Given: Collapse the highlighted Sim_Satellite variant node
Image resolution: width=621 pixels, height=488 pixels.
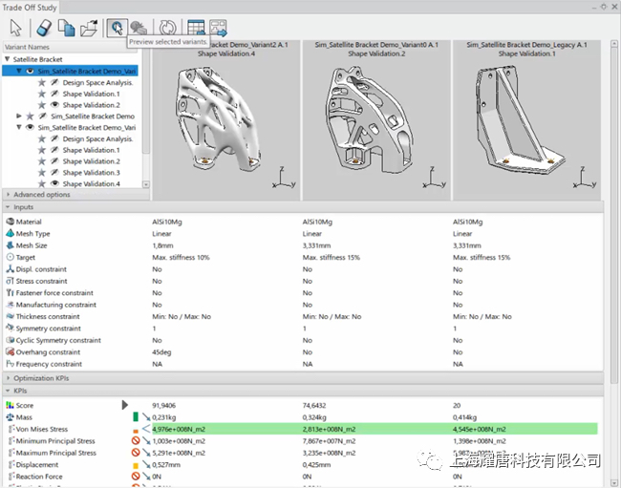Looking at the screenshot, I should point(19,71).
